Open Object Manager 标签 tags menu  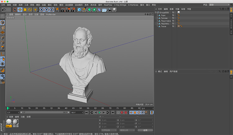183,9
